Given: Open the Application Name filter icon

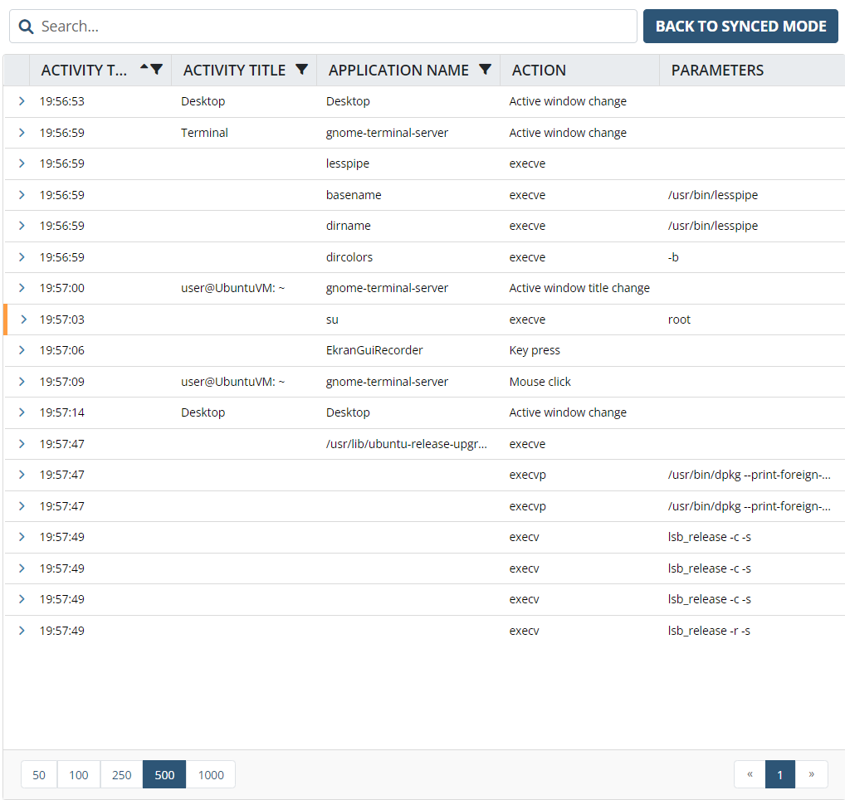Looking at the screenshot, I should click(486, 70).
